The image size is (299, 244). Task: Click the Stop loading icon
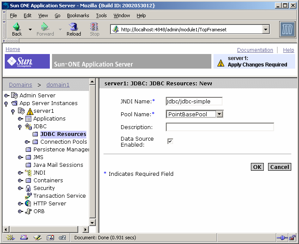[95, 27]
